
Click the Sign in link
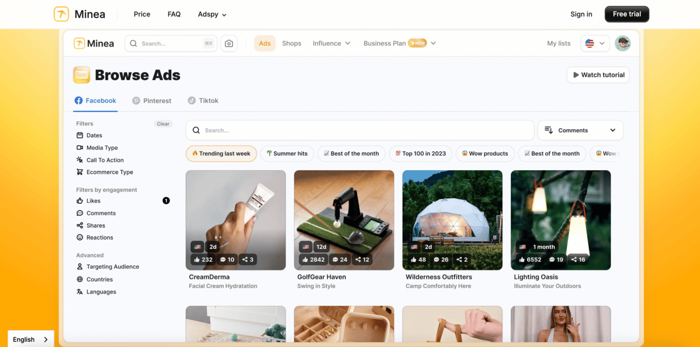(x=581, y=14)
